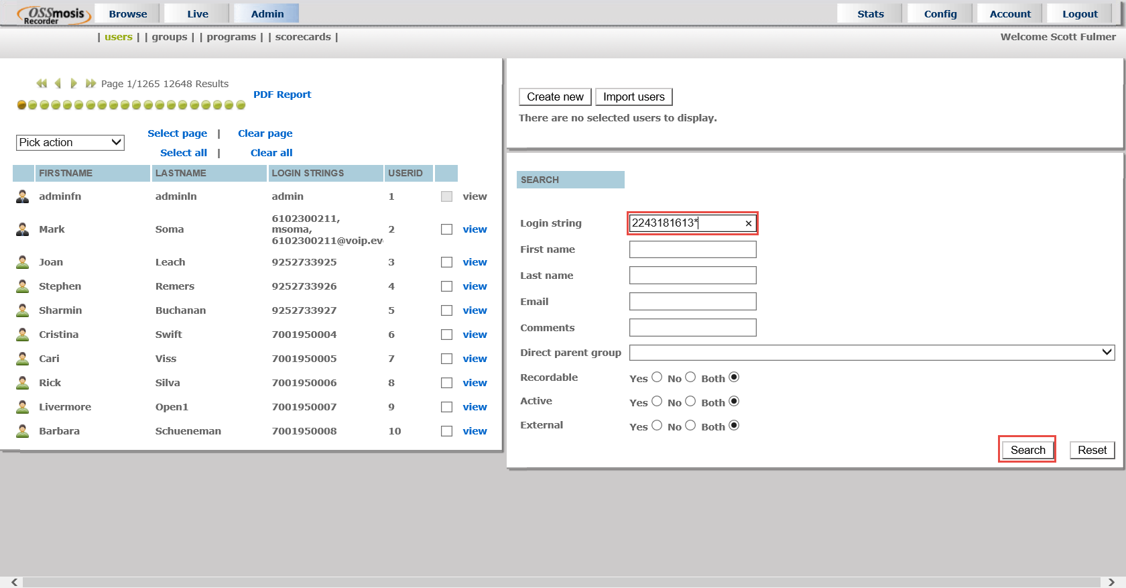Select Yes for Recordable
The width and height of the screenshot is (1126, 588).
point(657,377)
